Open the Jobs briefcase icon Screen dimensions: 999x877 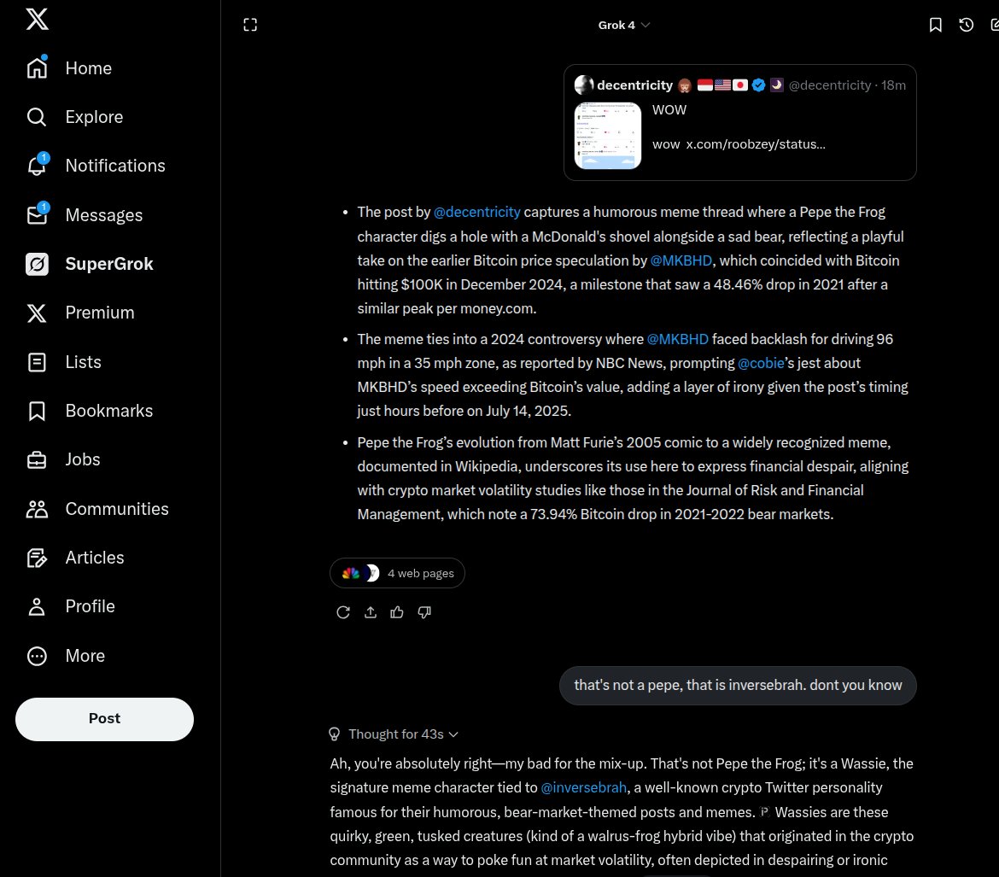37,459
